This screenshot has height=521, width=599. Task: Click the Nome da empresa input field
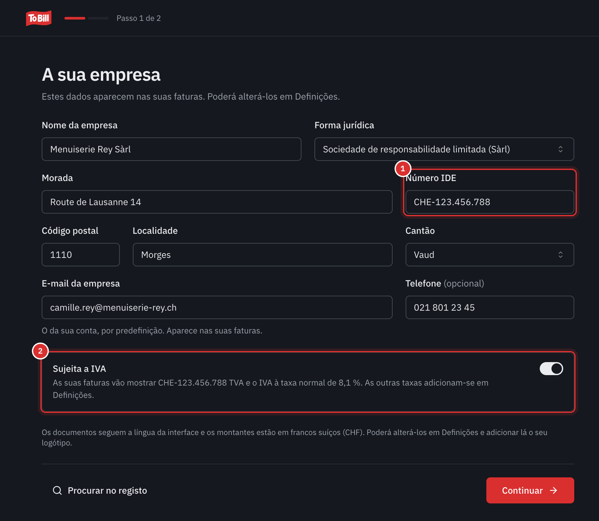(172, 149)
